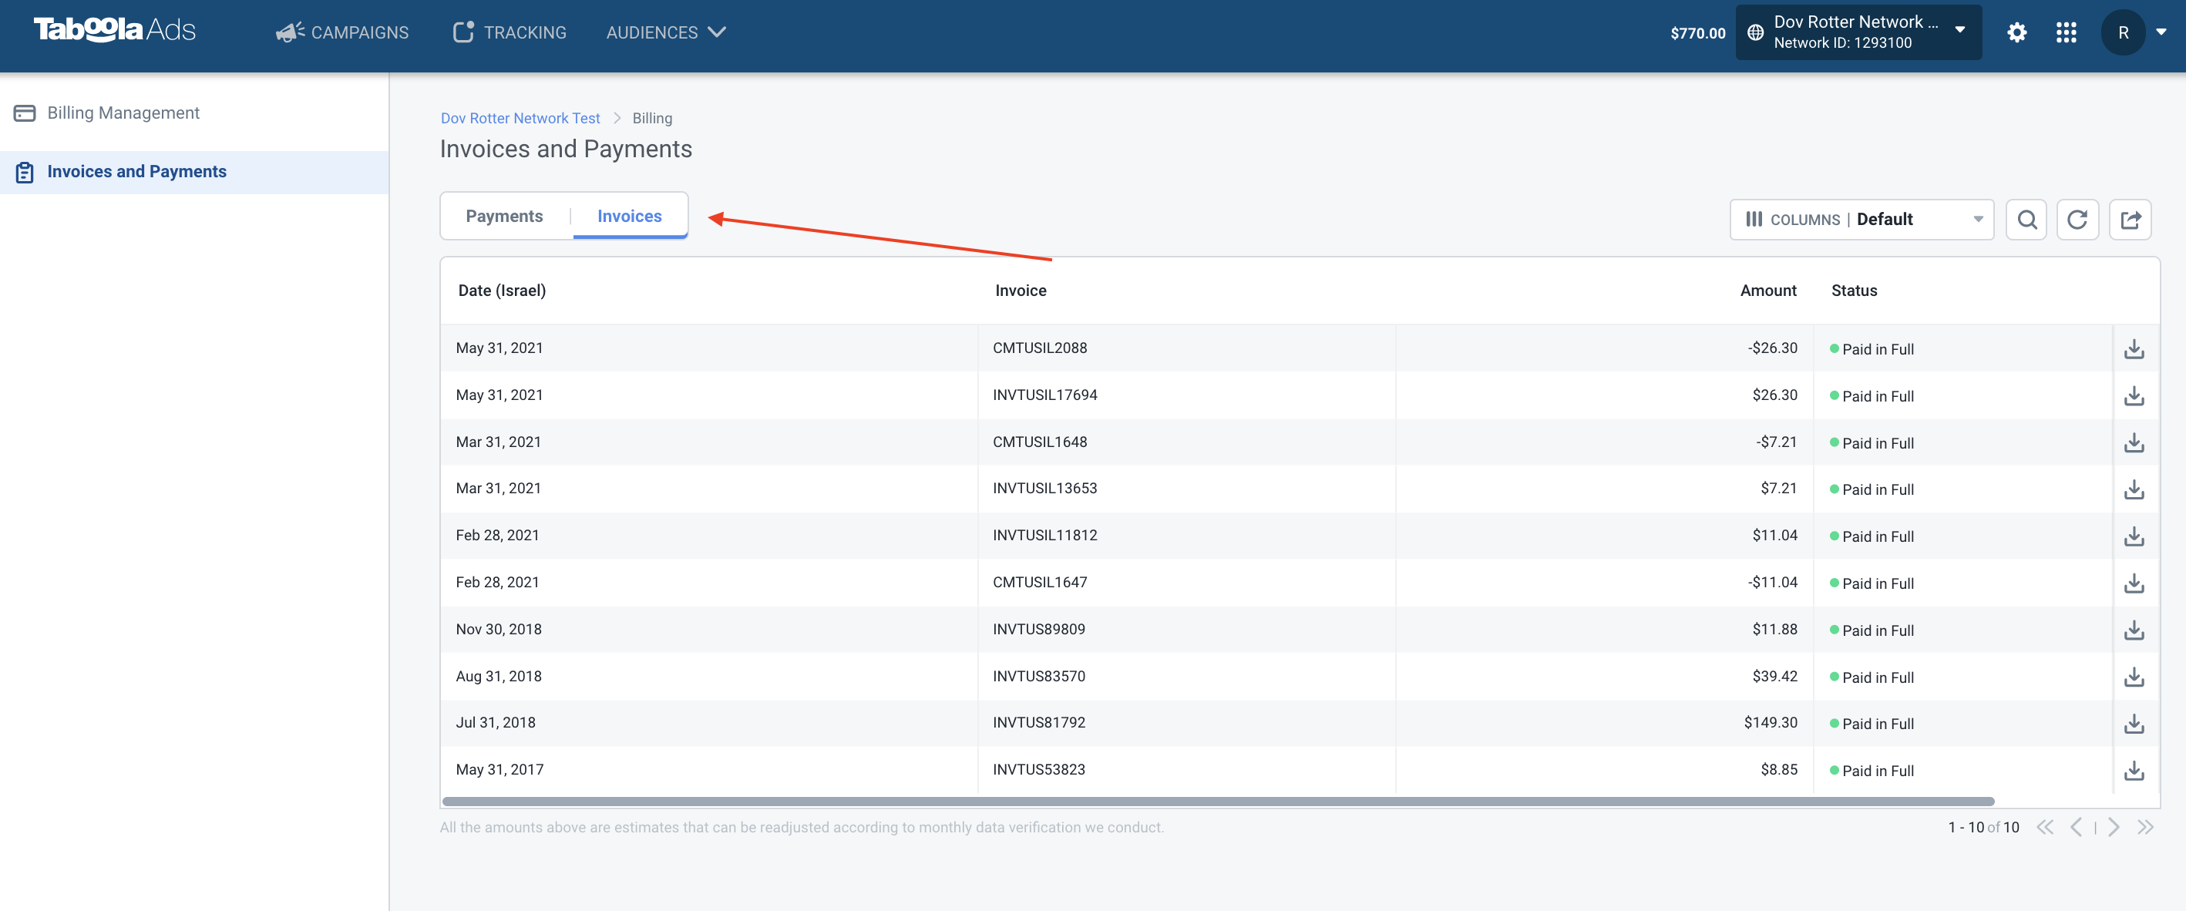This screenshot has width=2186, height=911.
Task: Sort by the Invoice column header
Action: point(1021,291)
